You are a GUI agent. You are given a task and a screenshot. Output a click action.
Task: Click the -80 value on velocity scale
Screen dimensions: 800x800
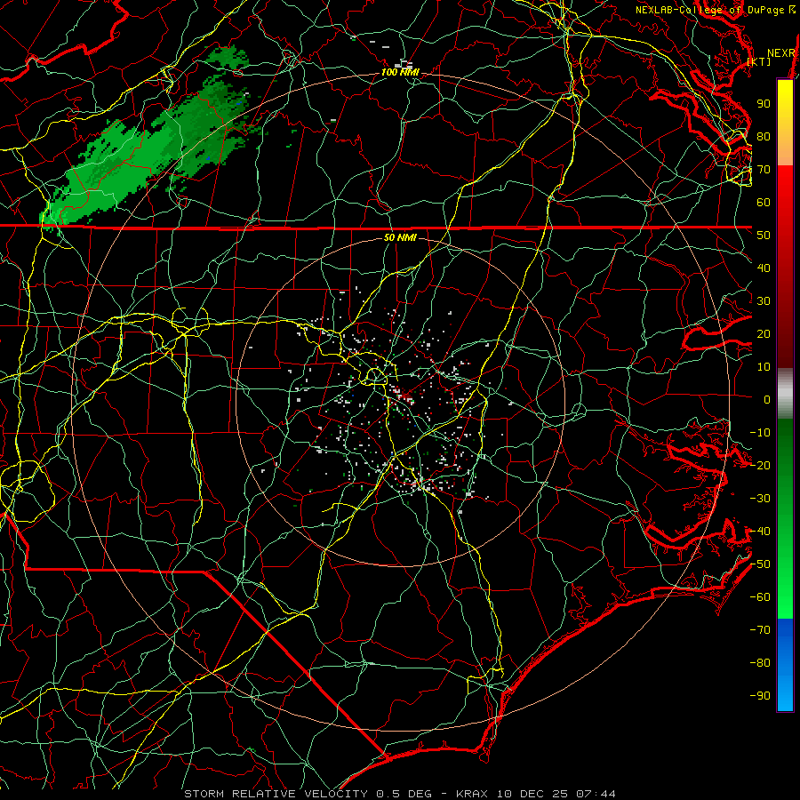(760, 663)
